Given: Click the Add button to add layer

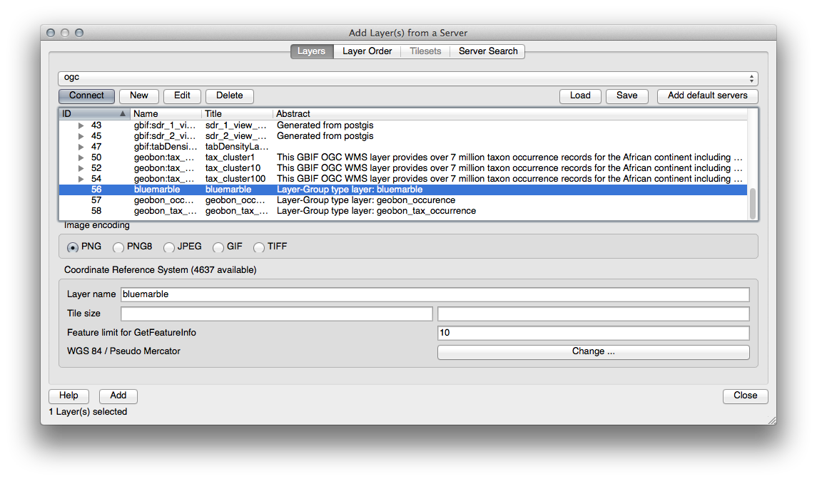Looking at the screenshot, I should point(118,395).
